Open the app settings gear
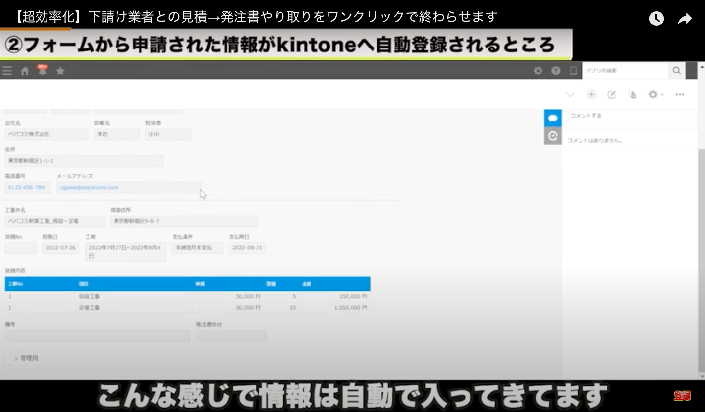This screenshot has height=412, width=705. (x=538, y=71)
